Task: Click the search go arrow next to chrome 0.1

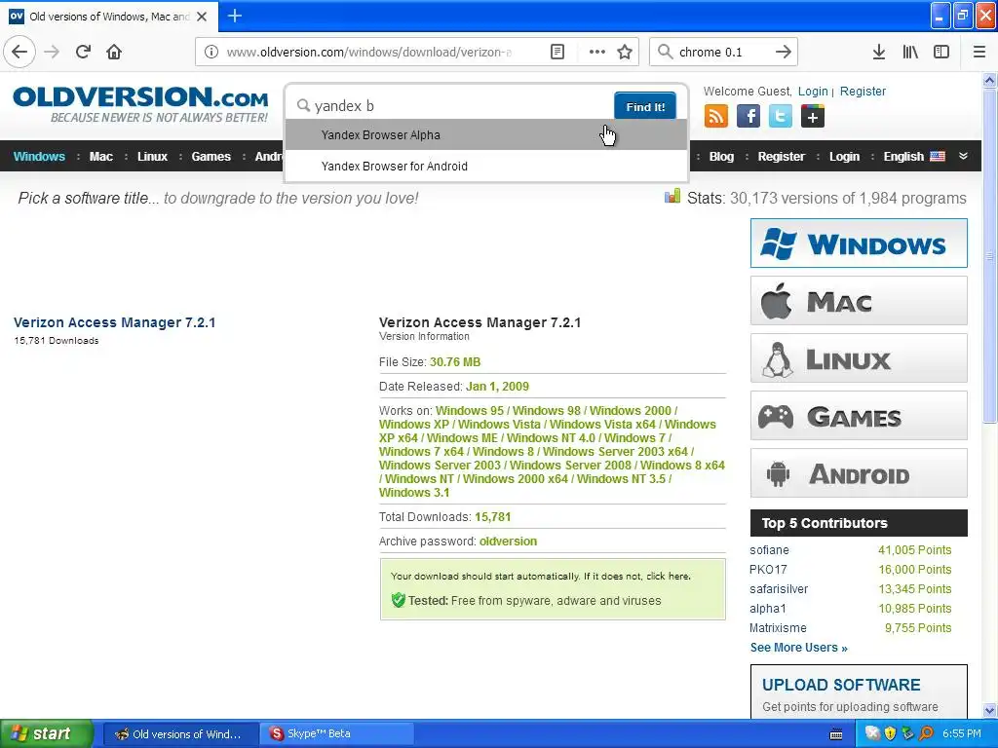Action: click(784, 52)
